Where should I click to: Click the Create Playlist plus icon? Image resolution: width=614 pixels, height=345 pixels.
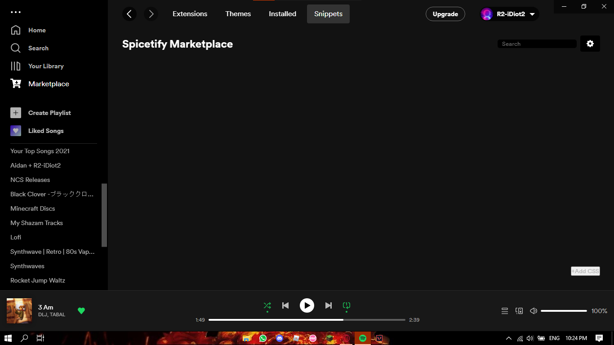[x=16, y=113]
